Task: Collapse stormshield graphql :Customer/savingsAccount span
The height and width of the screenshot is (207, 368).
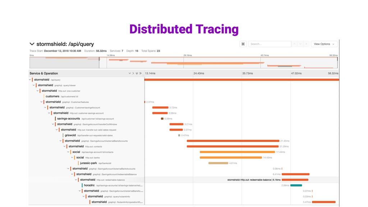Action: click(x=45, y=107)
